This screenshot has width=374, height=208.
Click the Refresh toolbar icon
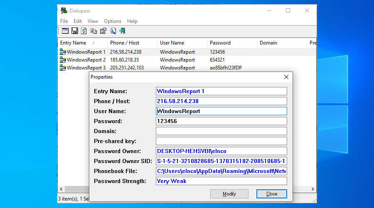(x=84, y=31)
